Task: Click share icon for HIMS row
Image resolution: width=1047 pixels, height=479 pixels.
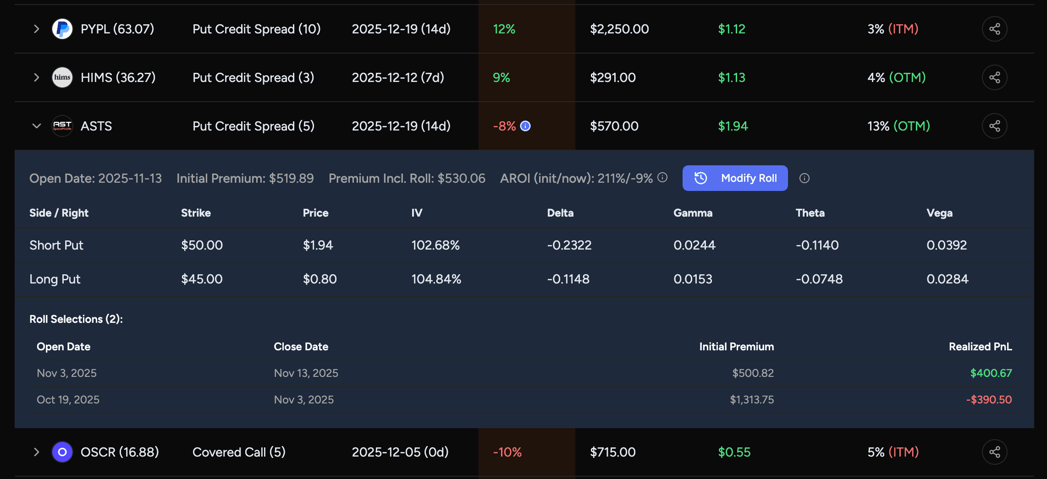Action: click(x=994, y=77)
